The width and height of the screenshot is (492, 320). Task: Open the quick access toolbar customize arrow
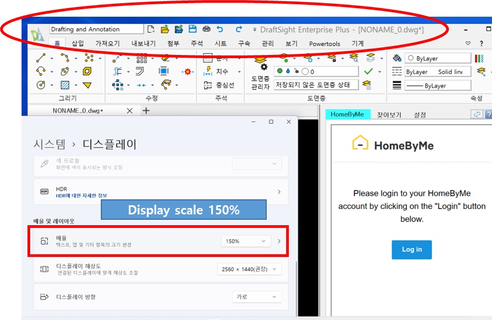[x=254, y=30]
